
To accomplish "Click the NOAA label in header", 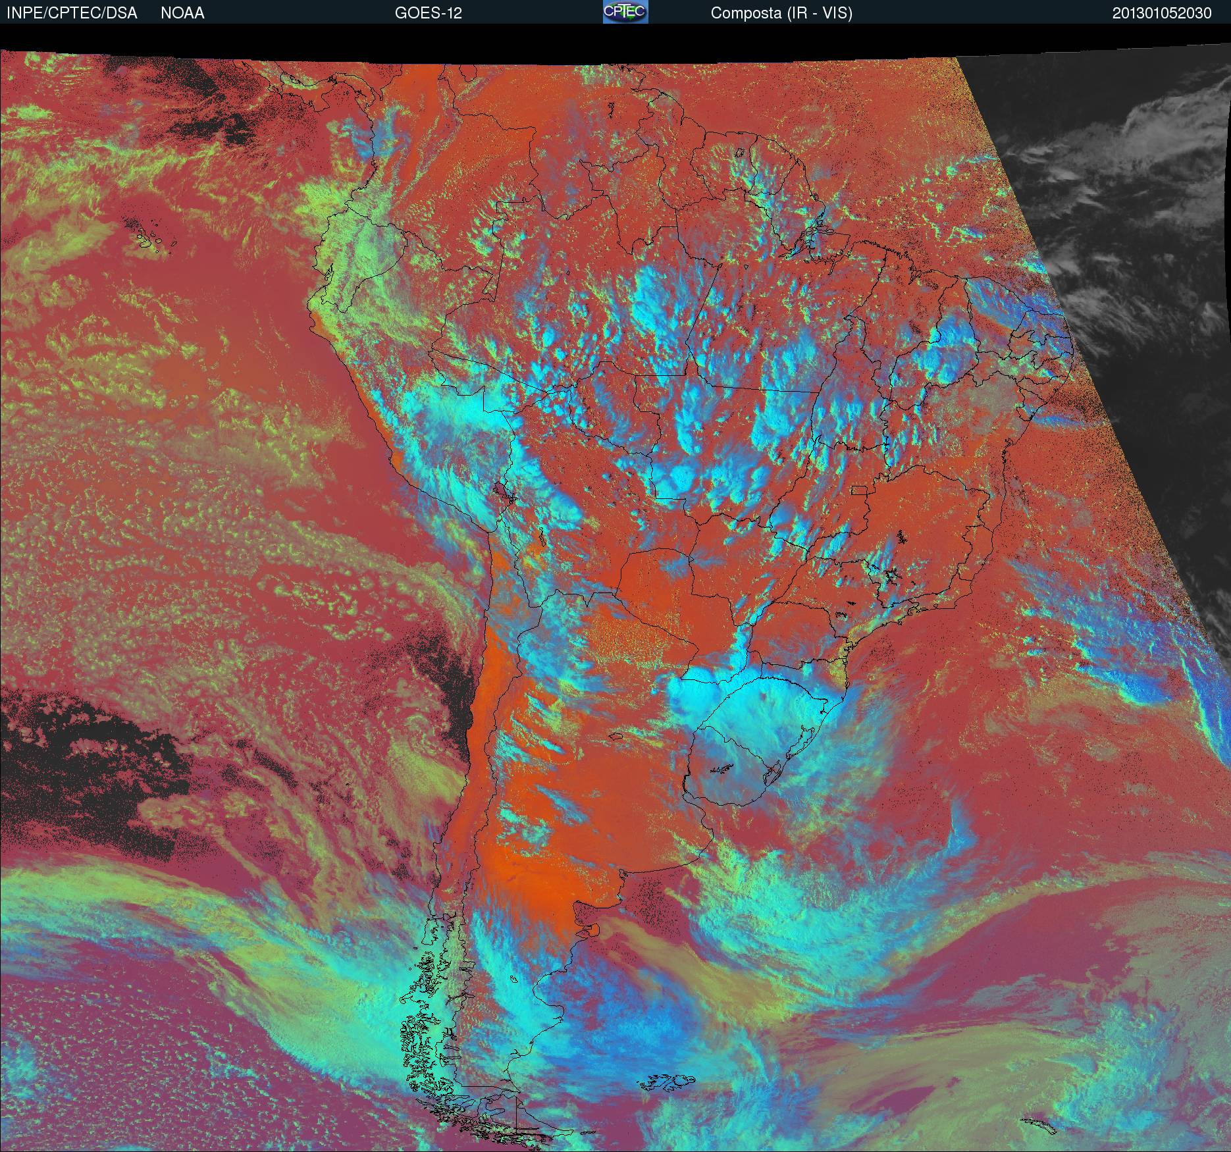I will (182, 13).
